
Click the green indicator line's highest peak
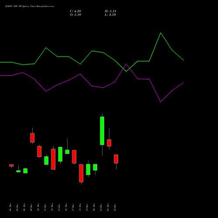pos(160,33)
